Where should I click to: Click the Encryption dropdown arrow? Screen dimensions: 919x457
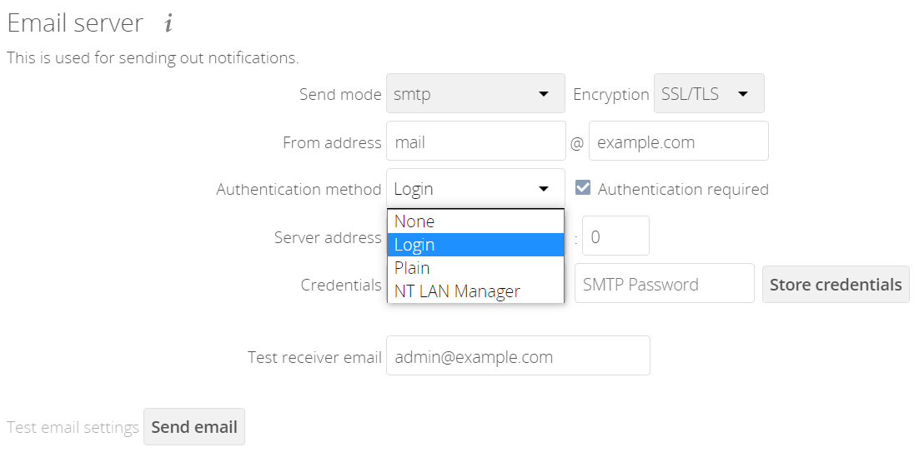point(743,94)
